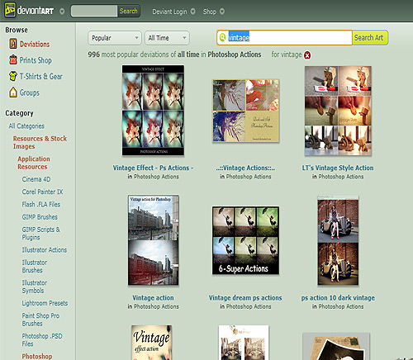The height and width of the screenshot is (360, 413).
Task: Open LT's Vintage Style Action thumbnail
Action: pos(338,111)
